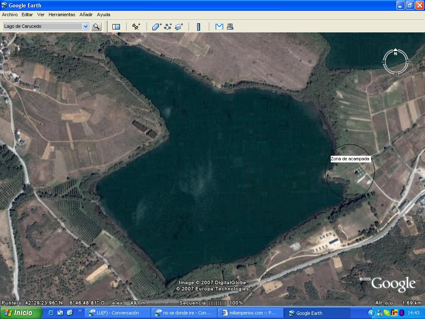Expand the quick launch chevron in taskbar
Image resolution: width=425 pixels, height=319 pixels.
(x=80, y=311)
